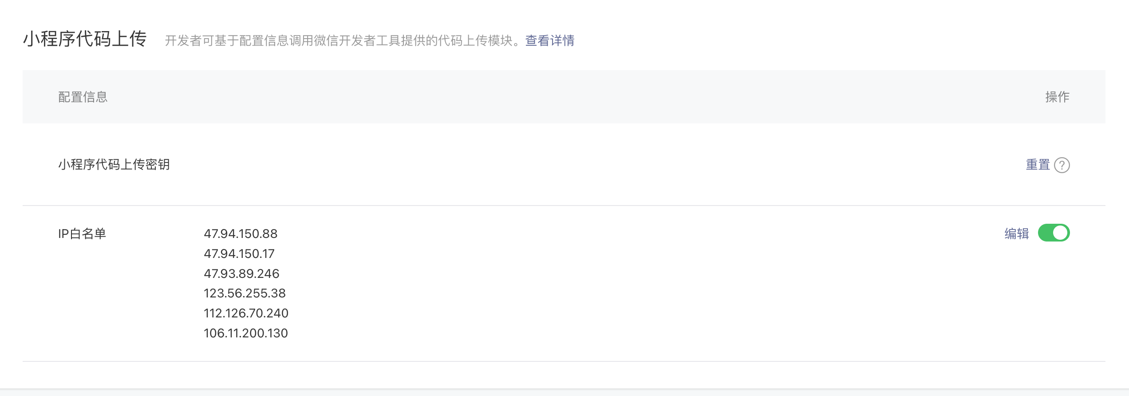Click the 配置信息 column header
The image size is (1129, 396).
[x=83, y=97]
